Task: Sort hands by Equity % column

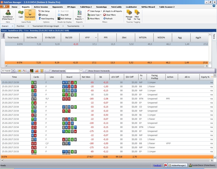Action: (x=206, y=77)
